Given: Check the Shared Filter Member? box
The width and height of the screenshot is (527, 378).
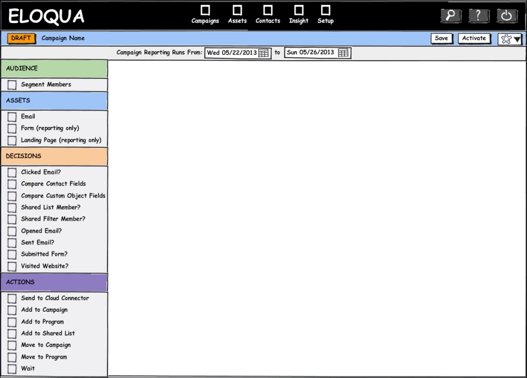Looking at the screenshot, I should point(12,219).
